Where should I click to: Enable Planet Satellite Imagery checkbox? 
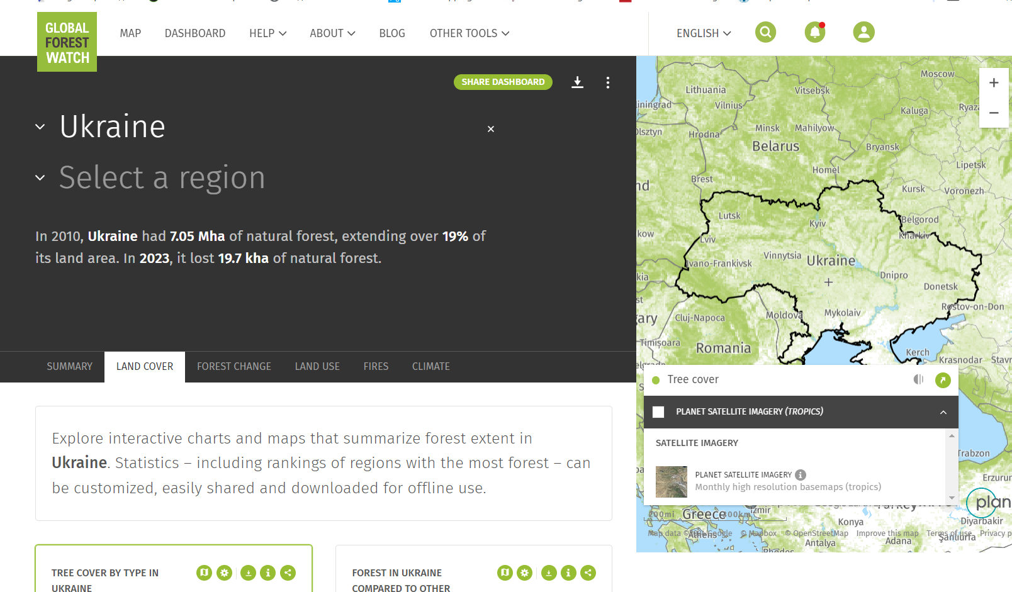(658, 412)
